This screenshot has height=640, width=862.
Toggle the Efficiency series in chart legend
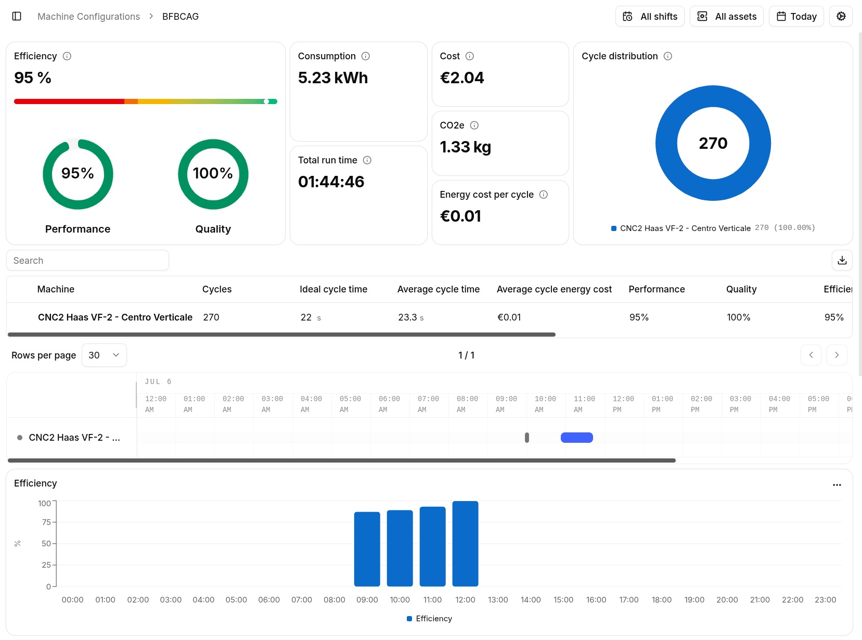click(429, 618)
